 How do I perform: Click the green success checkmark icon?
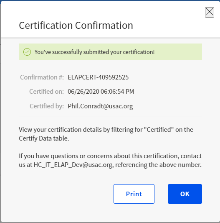click(27, 52)
